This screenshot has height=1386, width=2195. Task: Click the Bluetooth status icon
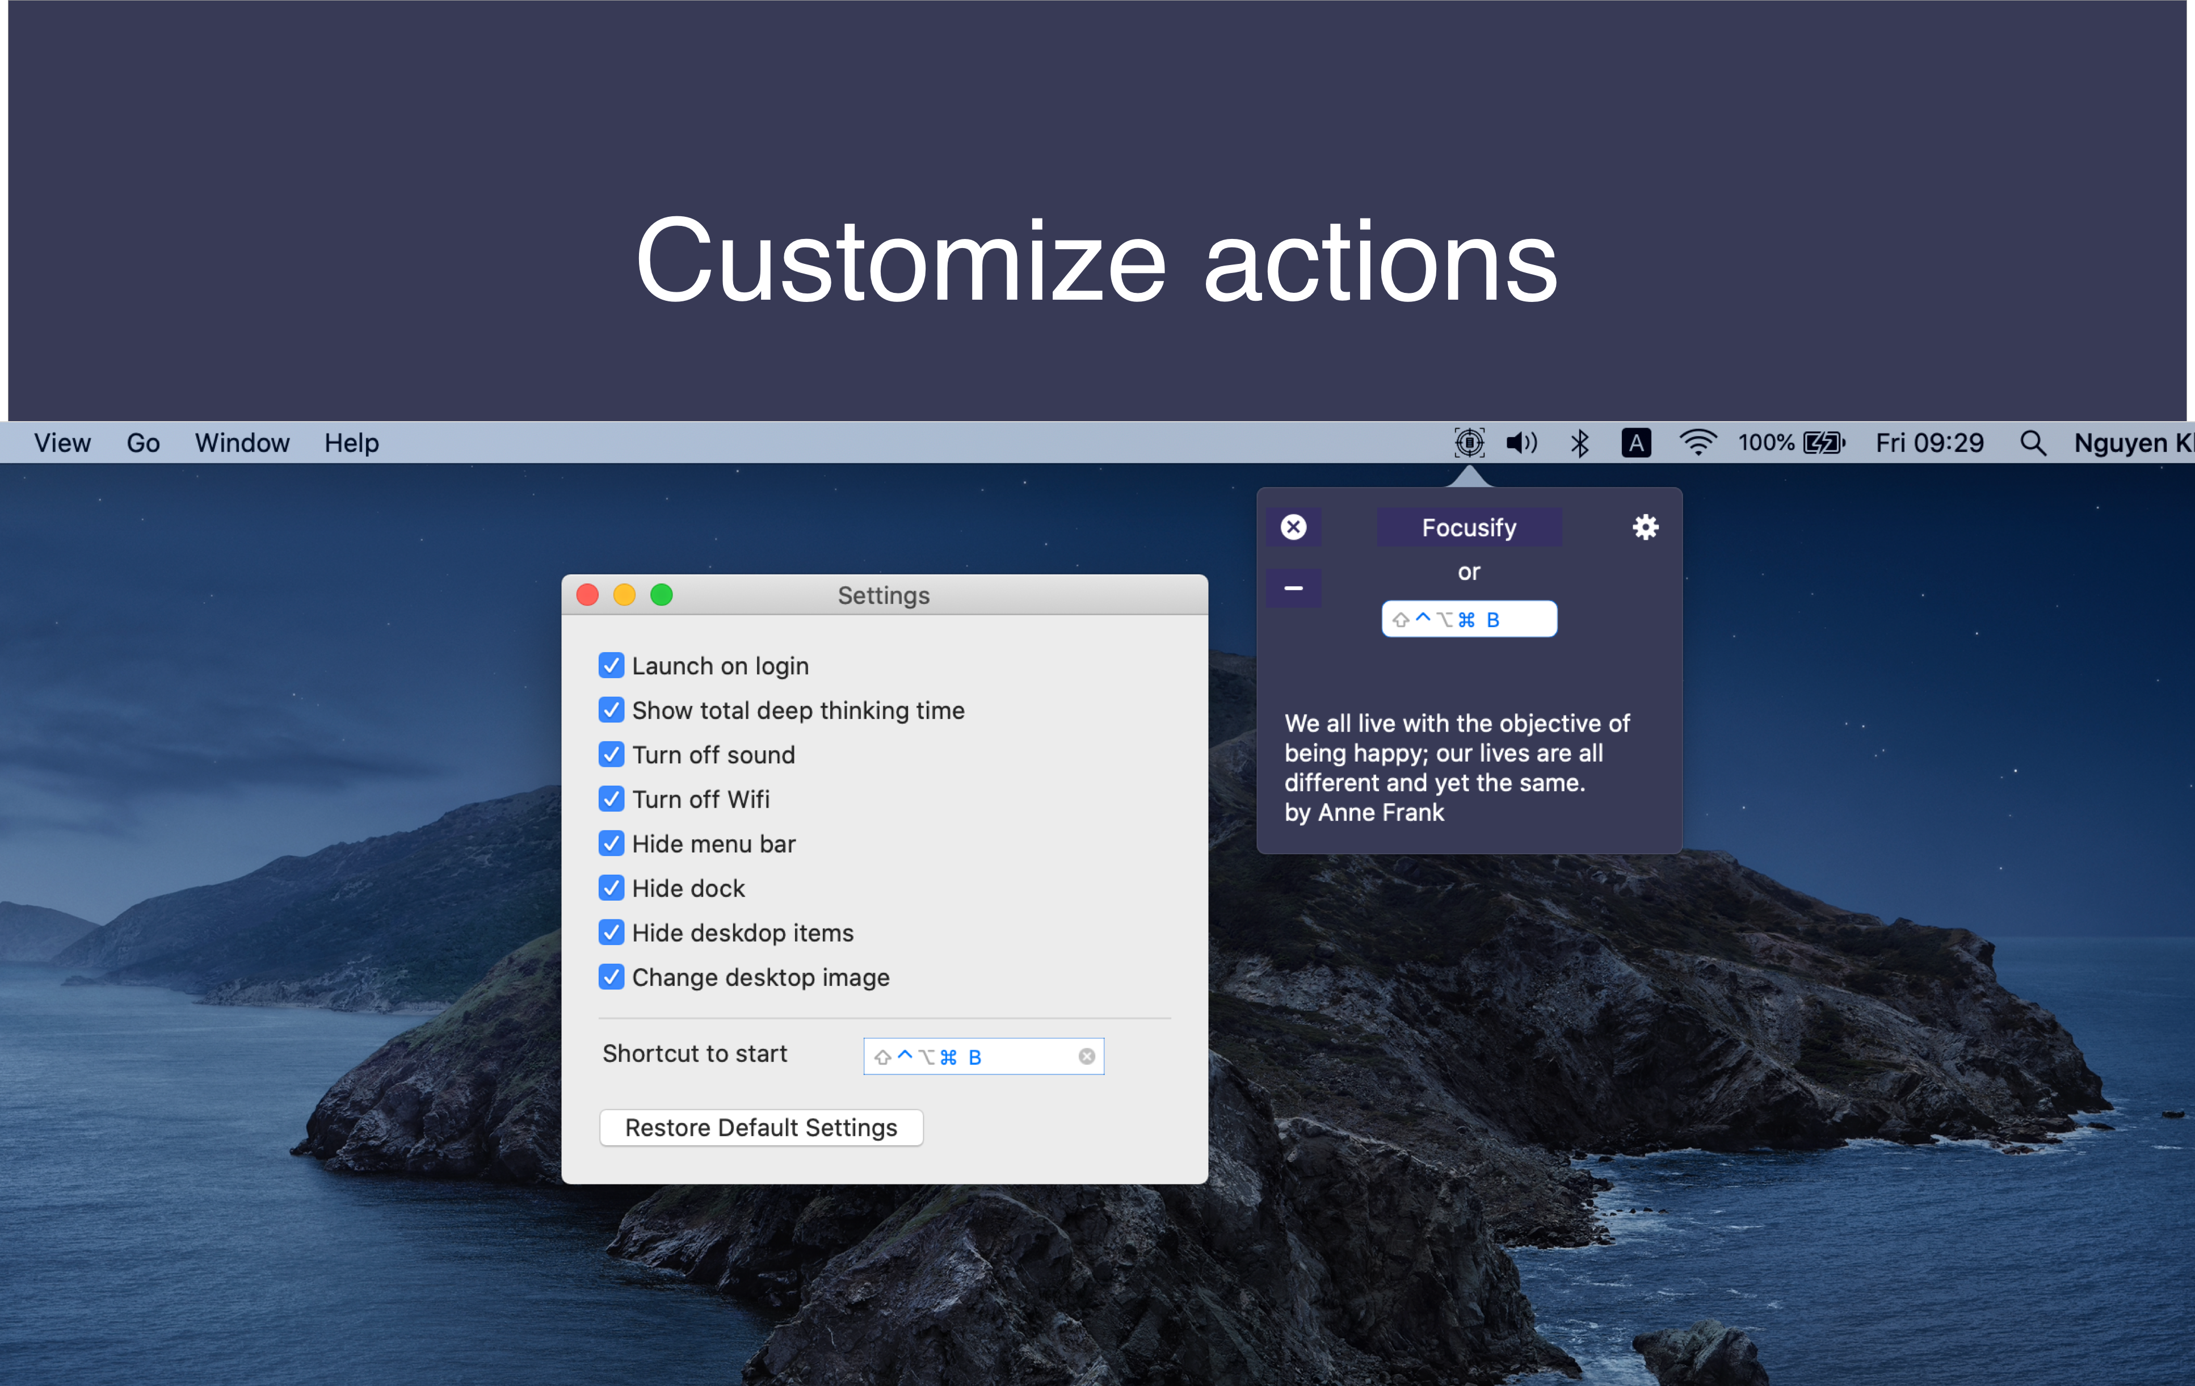[1580, 443]
